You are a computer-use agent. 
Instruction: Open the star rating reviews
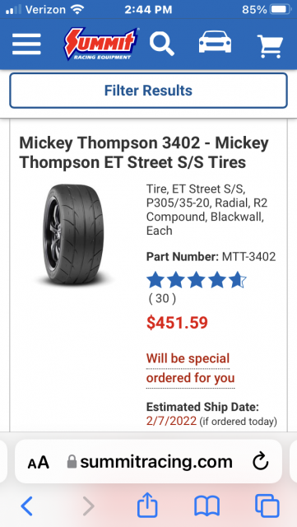(x=196, y=280)
